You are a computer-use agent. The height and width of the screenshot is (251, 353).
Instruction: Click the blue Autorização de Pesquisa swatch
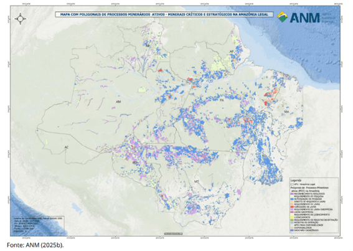[x=292, y=199]
